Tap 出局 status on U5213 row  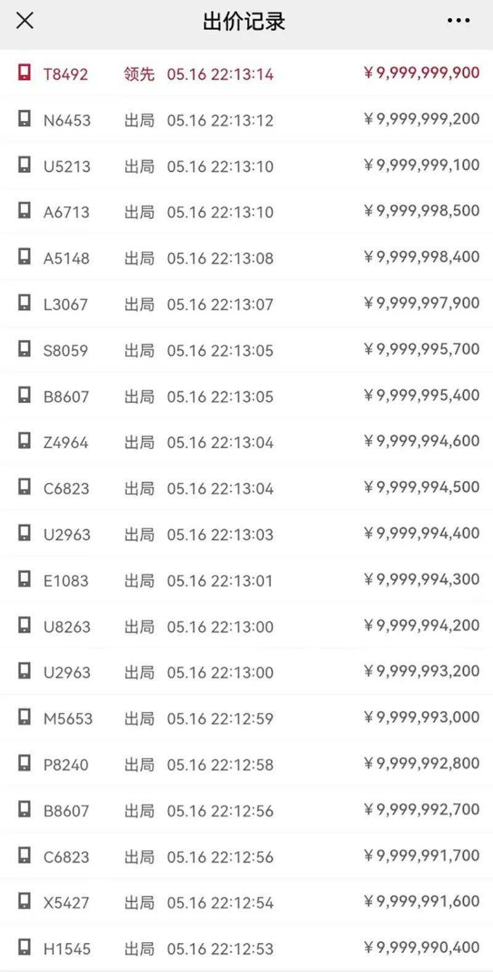139,166
